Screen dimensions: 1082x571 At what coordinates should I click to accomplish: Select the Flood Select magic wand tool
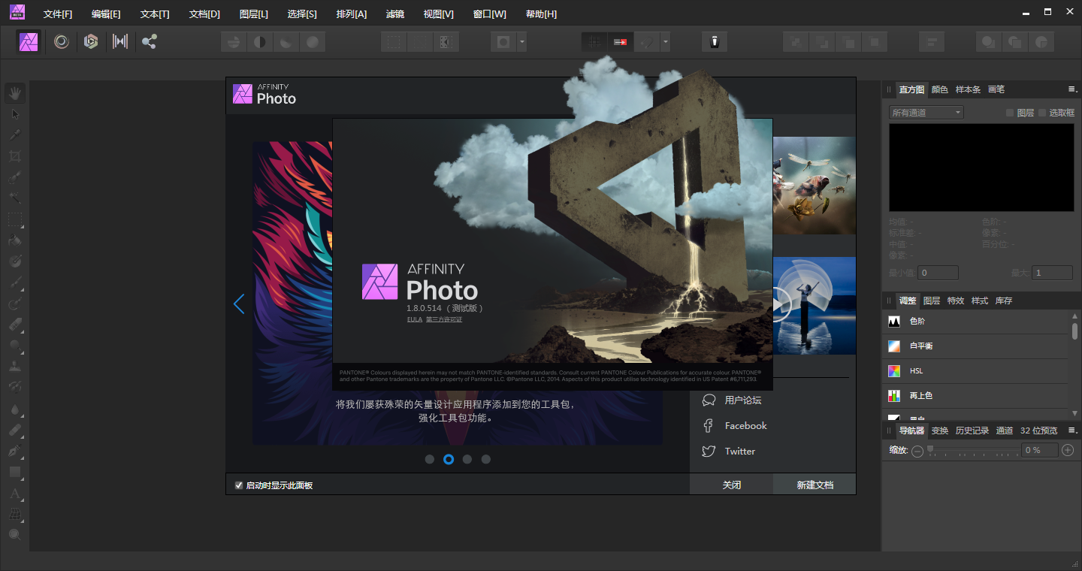tap(15, 199)
